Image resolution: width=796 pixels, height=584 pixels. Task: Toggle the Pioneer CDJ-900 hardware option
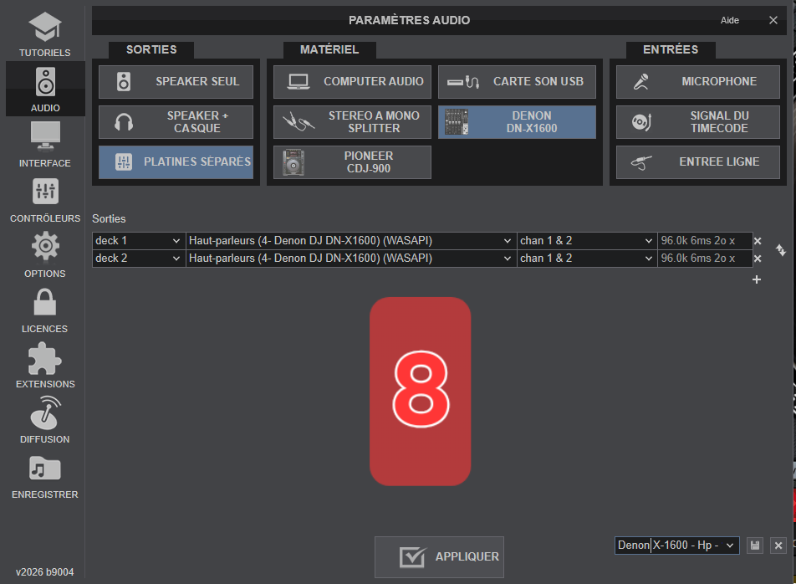352,162
